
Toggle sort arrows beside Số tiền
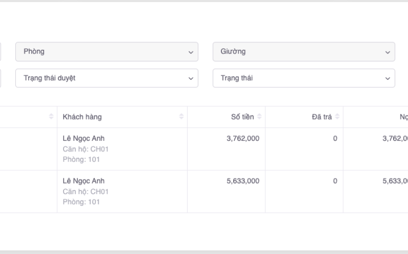[x=260, y=116]
